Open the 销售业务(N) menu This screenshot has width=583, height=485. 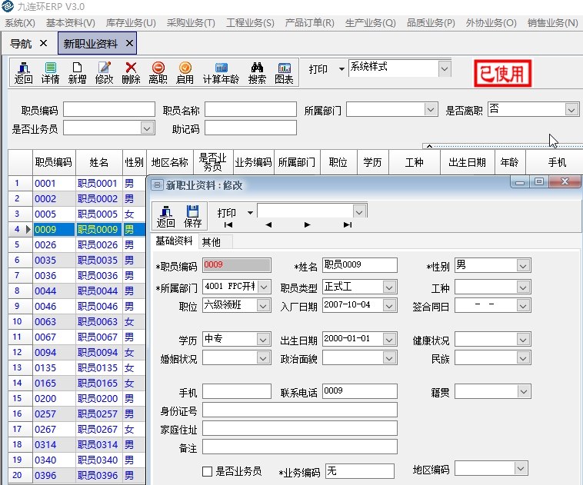click(552, 23)
